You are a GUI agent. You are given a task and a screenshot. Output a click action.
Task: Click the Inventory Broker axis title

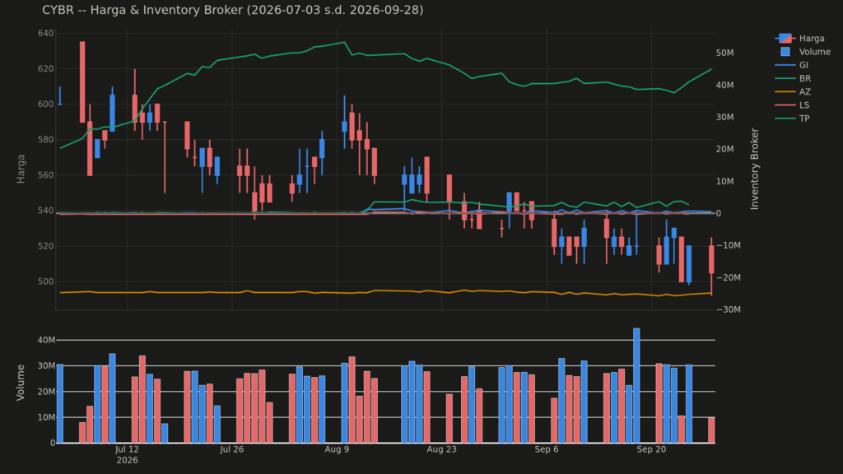754,169
